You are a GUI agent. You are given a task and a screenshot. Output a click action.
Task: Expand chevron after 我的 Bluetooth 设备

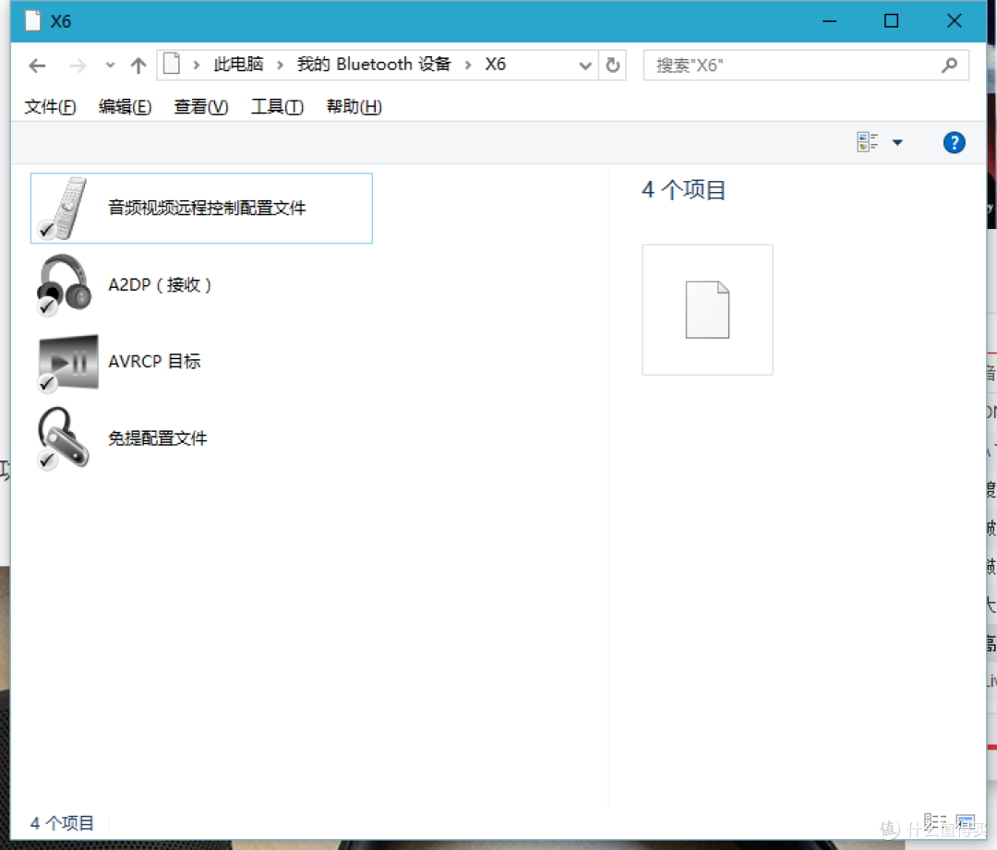click(x=468, y=65)
